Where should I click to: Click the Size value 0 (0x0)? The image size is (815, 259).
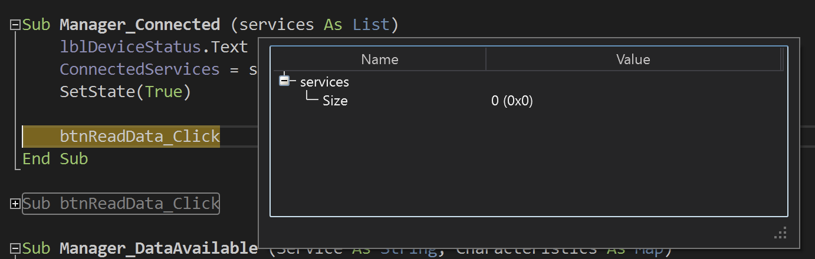512,101
